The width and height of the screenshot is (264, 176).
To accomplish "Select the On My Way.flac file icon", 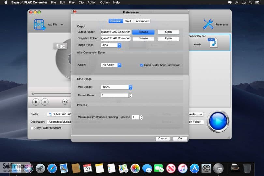I will (x=213, y=42).
